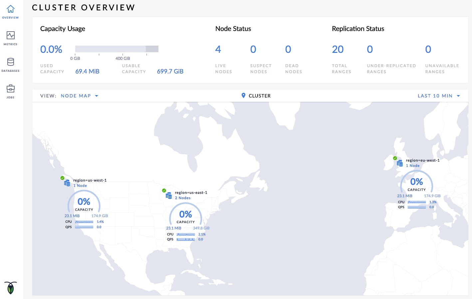Image resolution: width=472 pixels, height=299 pixels.
Task: Click the 2 Nodes link for us-east-1
Action: pyautogui.click(x=183, y=198)
